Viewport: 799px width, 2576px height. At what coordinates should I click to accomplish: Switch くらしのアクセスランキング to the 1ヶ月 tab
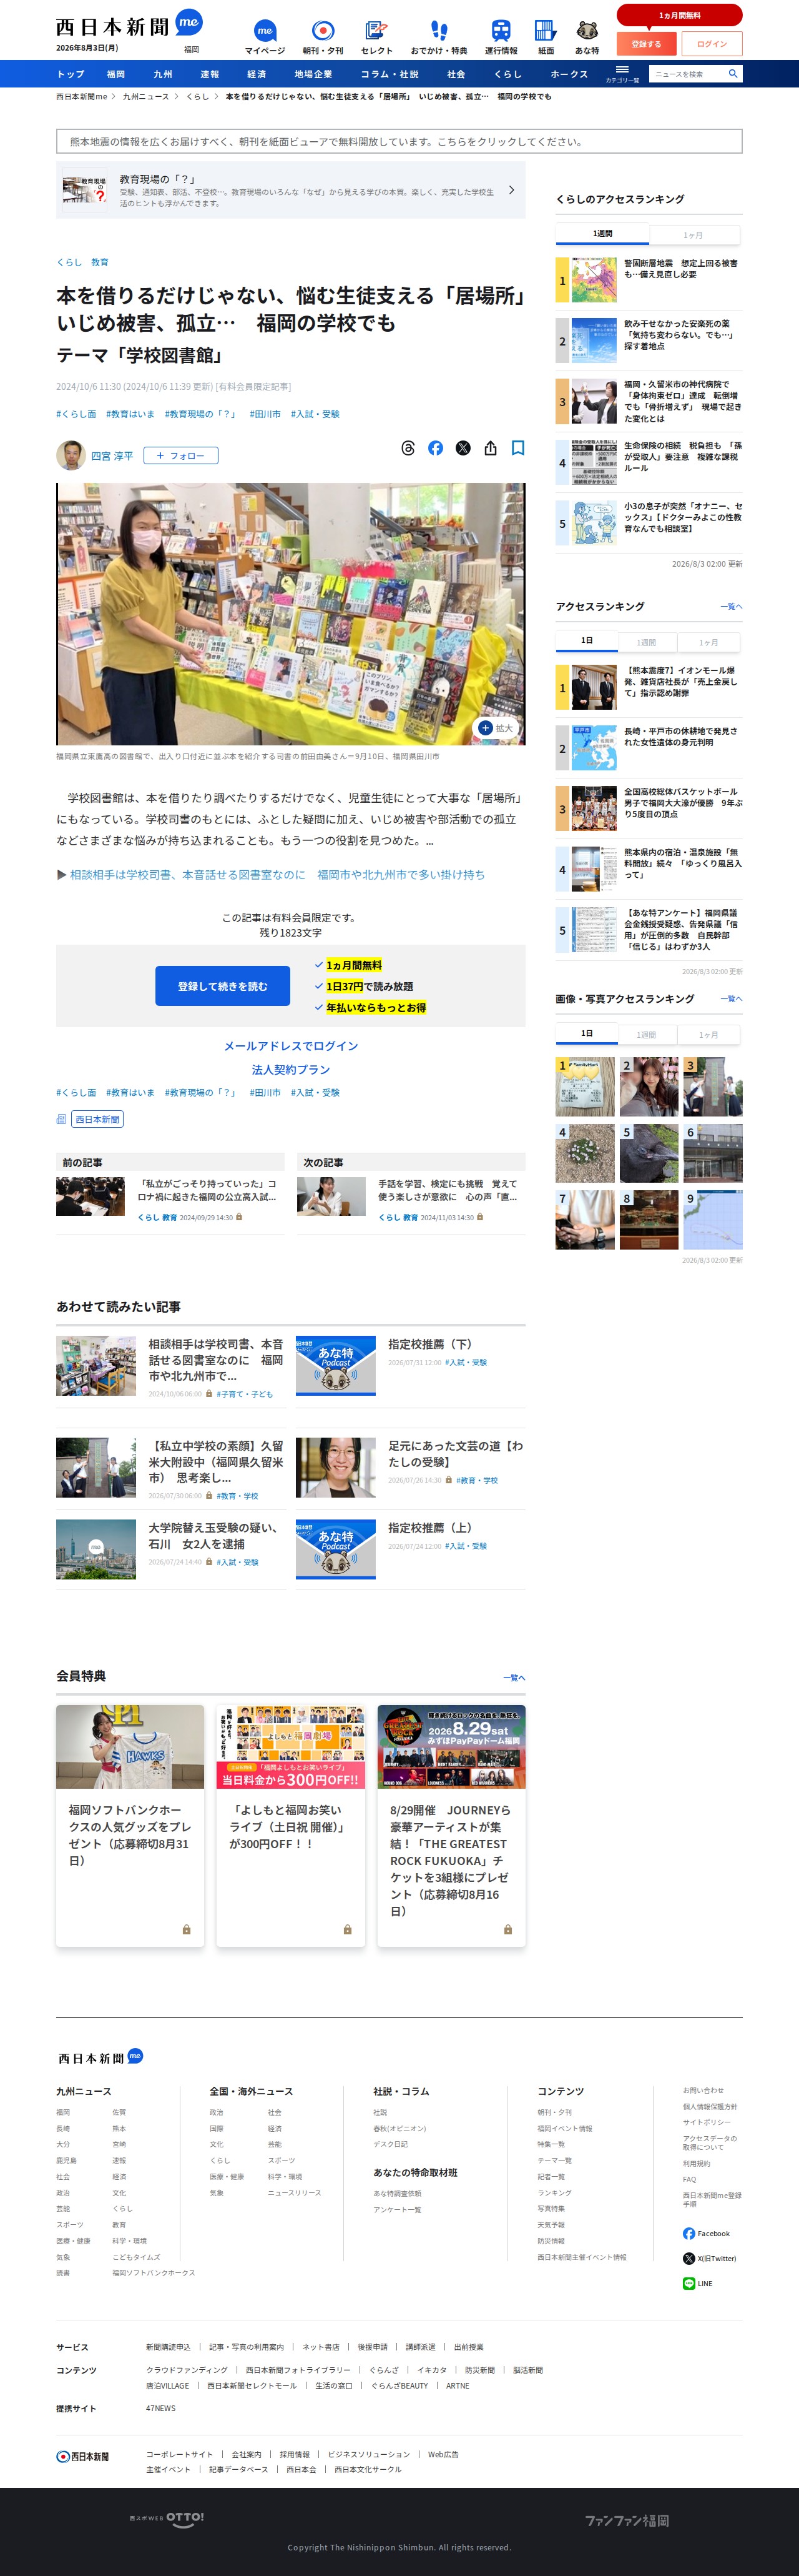pos(693,235)
